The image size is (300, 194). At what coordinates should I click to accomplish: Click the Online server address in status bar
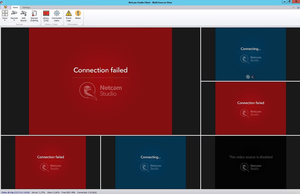point(15,192)
